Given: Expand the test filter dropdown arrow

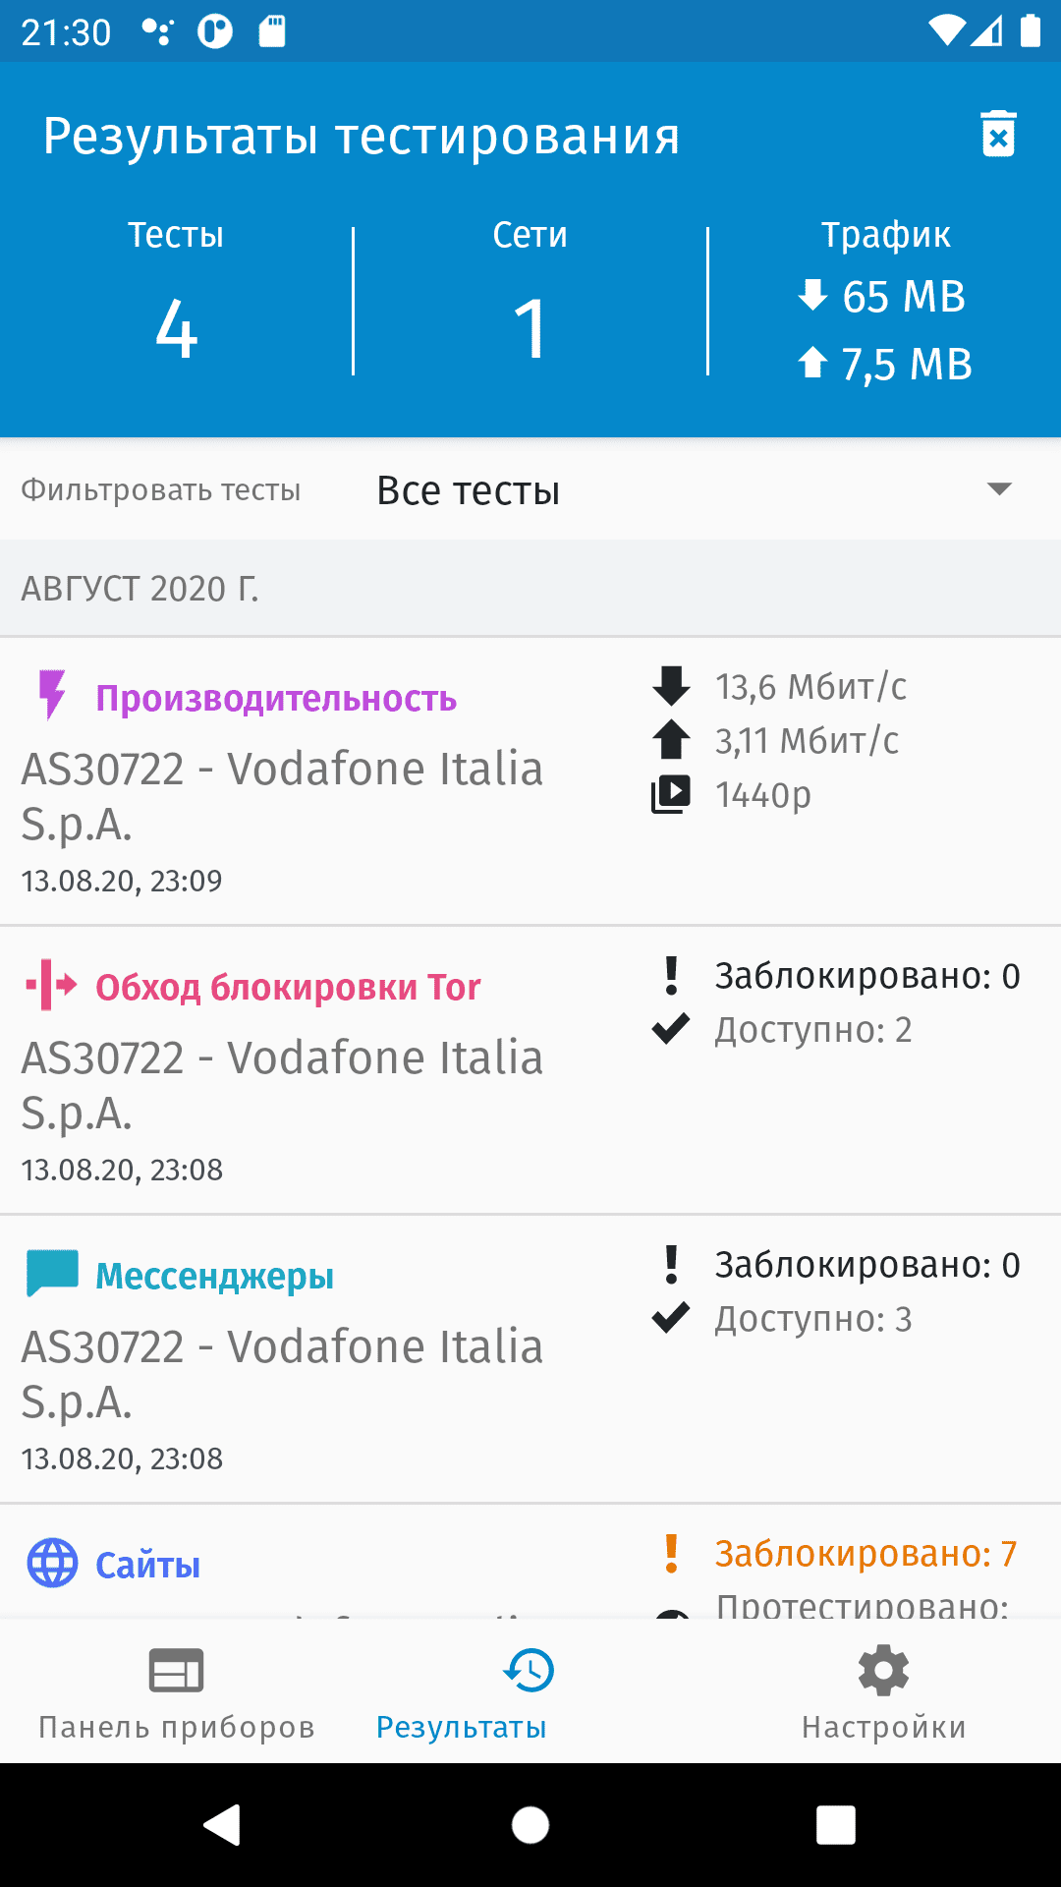Looking at the screenshot, I should 999,489.
